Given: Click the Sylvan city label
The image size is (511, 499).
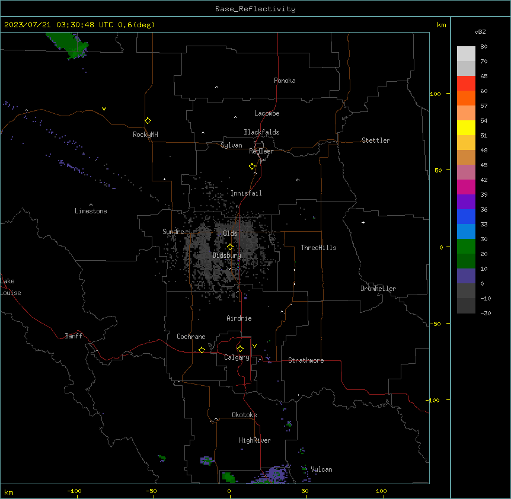Looking at the screenshot, I should (x=231, y=145).
